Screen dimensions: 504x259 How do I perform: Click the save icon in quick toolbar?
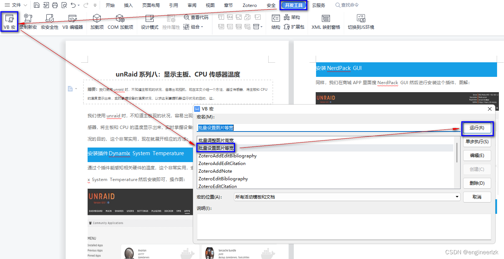click(x=36, y=5)
